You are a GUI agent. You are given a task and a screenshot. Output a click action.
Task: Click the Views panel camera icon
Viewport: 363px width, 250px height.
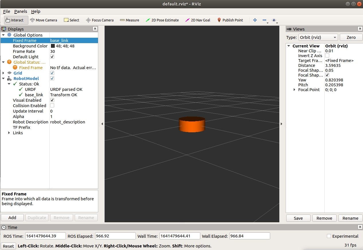point(289,29)
